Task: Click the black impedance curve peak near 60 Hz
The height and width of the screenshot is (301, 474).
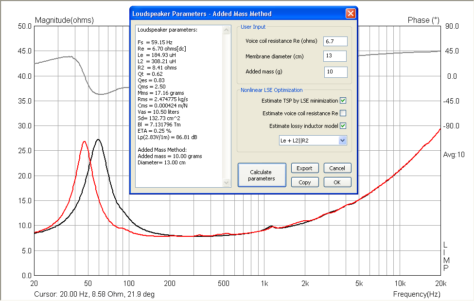Action: [x=98, y=140]
